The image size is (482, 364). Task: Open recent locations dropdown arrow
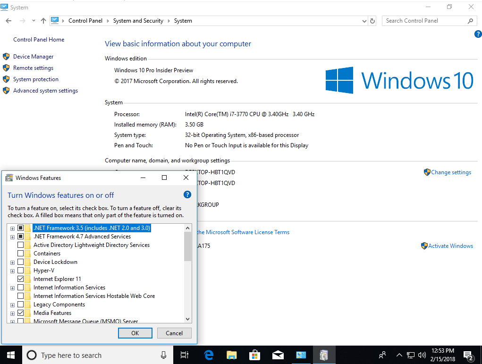tap(34, 21)
